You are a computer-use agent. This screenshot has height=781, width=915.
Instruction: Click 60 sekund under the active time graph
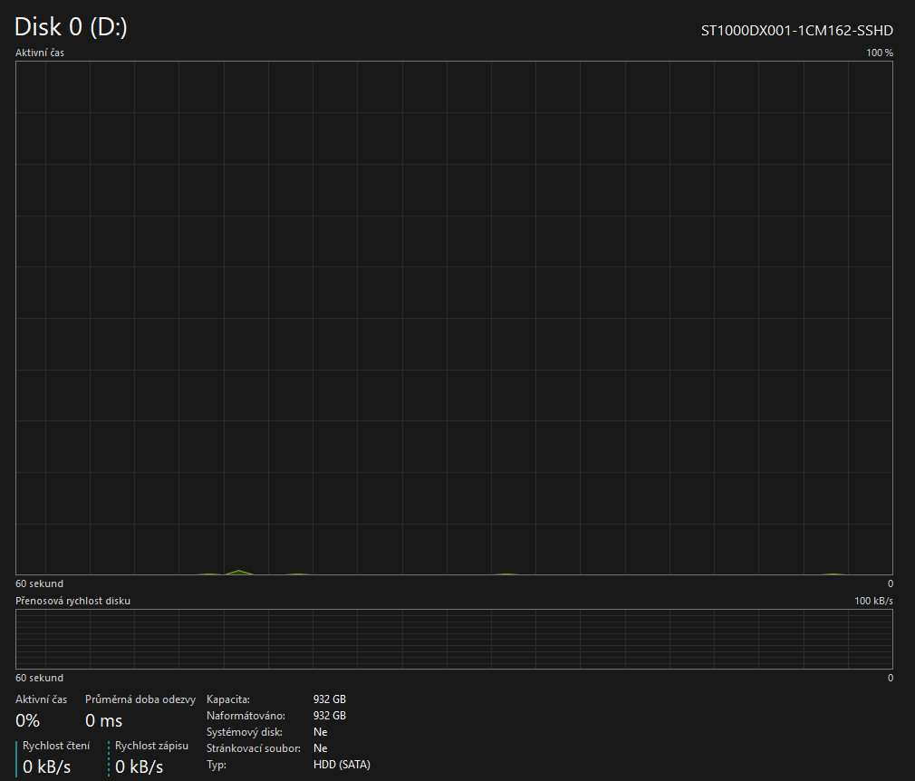(39, 583)
